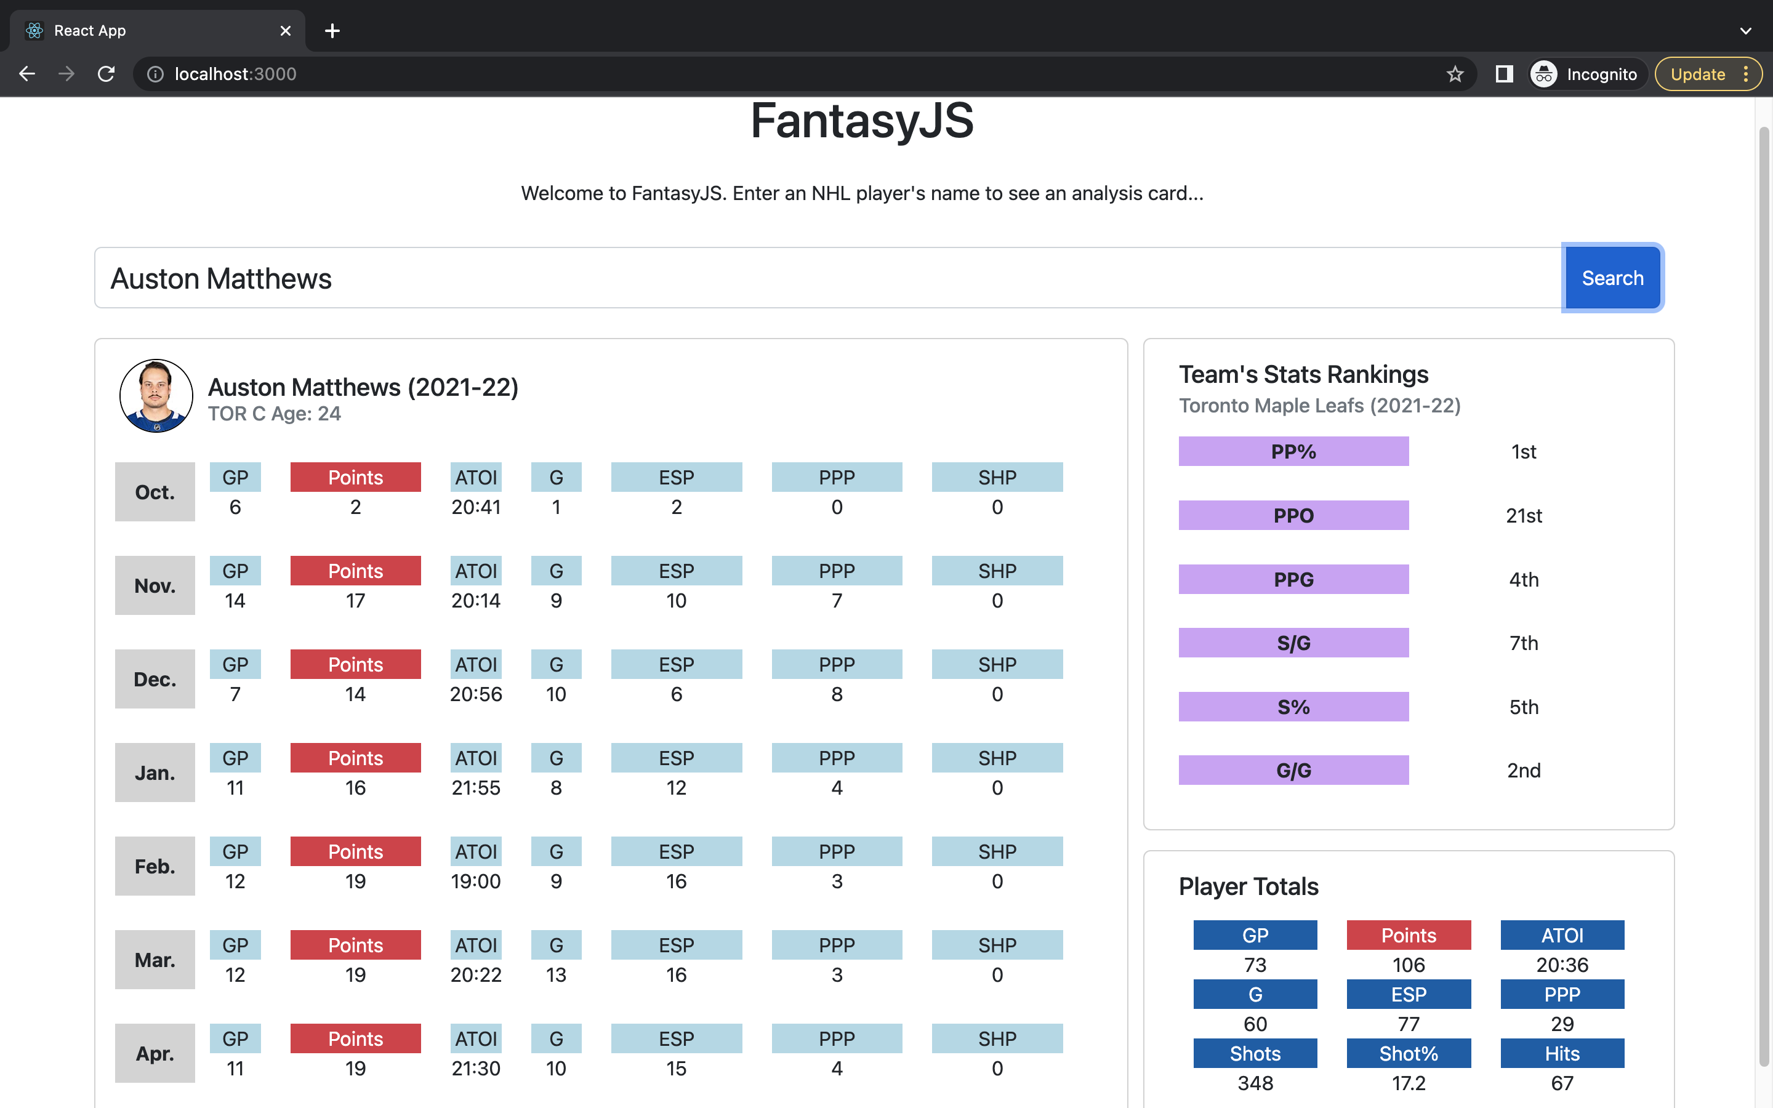Click the Feb. month label

(155, 866)
